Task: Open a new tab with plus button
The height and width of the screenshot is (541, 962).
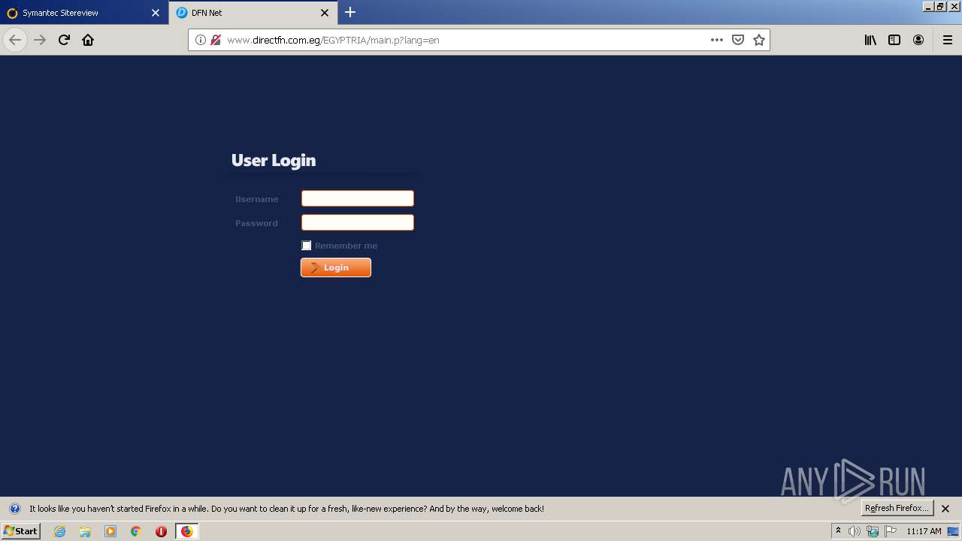Action: (x=350, y=12)
